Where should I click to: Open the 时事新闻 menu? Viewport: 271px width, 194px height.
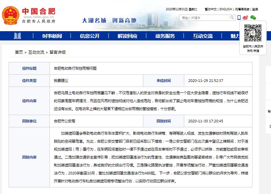[x=52, y=36]
